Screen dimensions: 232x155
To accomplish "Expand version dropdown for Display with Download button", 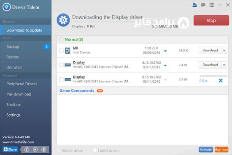I will tap(165, 65).
